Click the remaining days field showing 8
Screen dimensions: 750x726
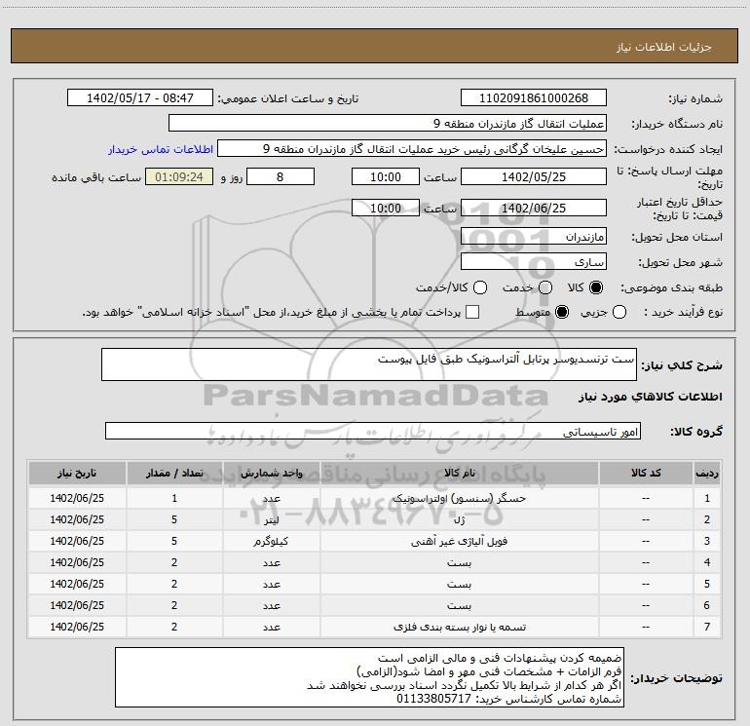pos(281,176)
